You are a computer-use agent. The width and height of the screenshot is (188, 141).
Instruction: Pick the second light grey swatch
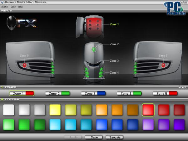click(24, 110)
